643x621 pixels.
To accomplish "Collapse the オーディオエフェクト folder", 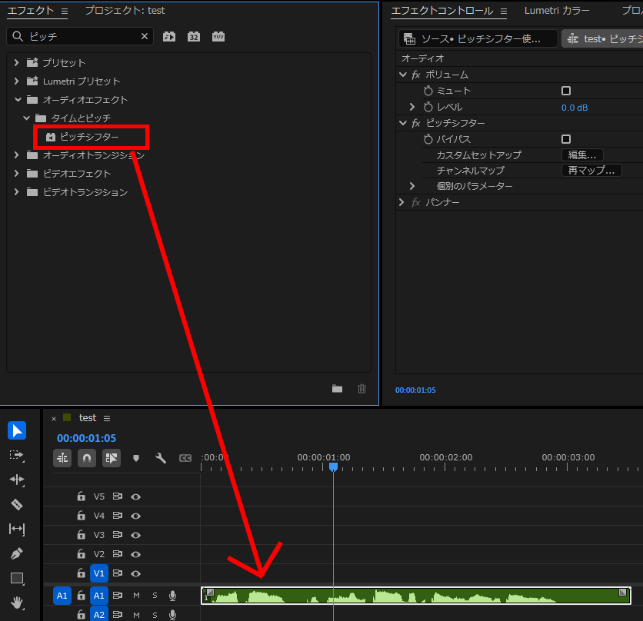I will pos(16,100).
